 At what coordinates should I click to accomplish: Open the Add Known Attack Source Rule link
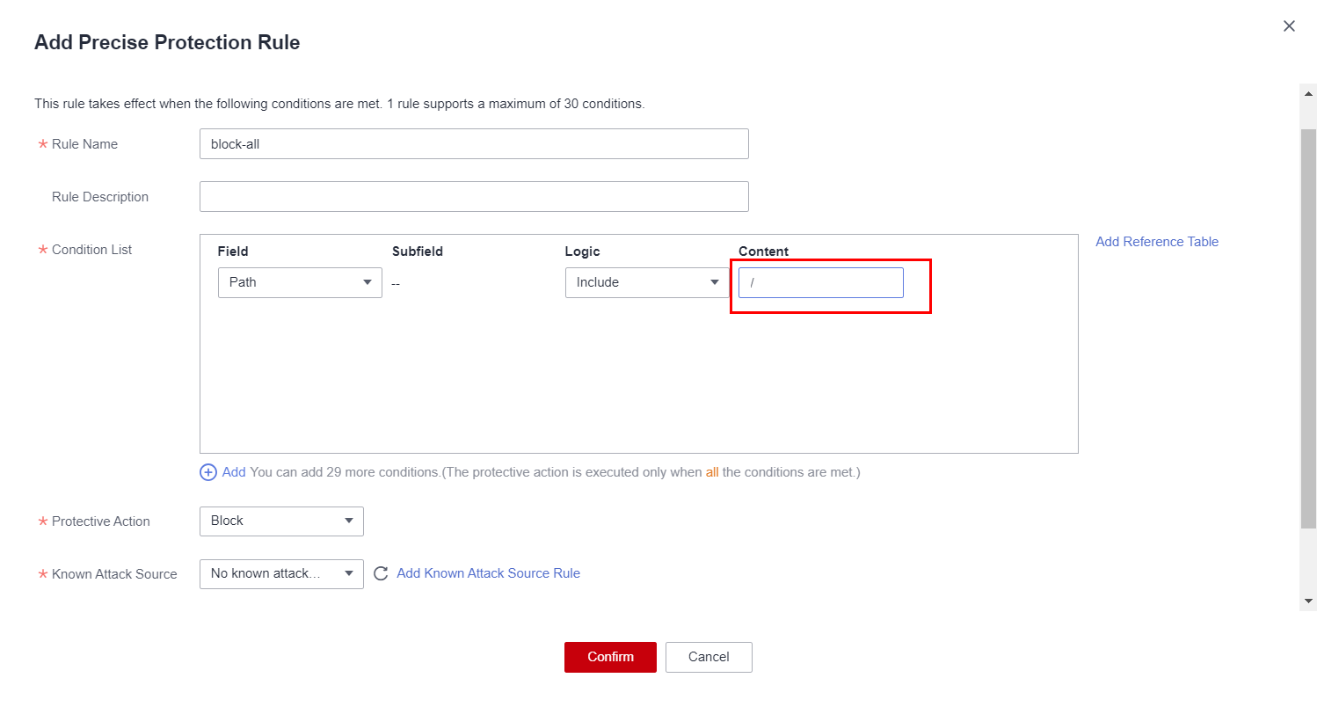[x=488, y=573]
